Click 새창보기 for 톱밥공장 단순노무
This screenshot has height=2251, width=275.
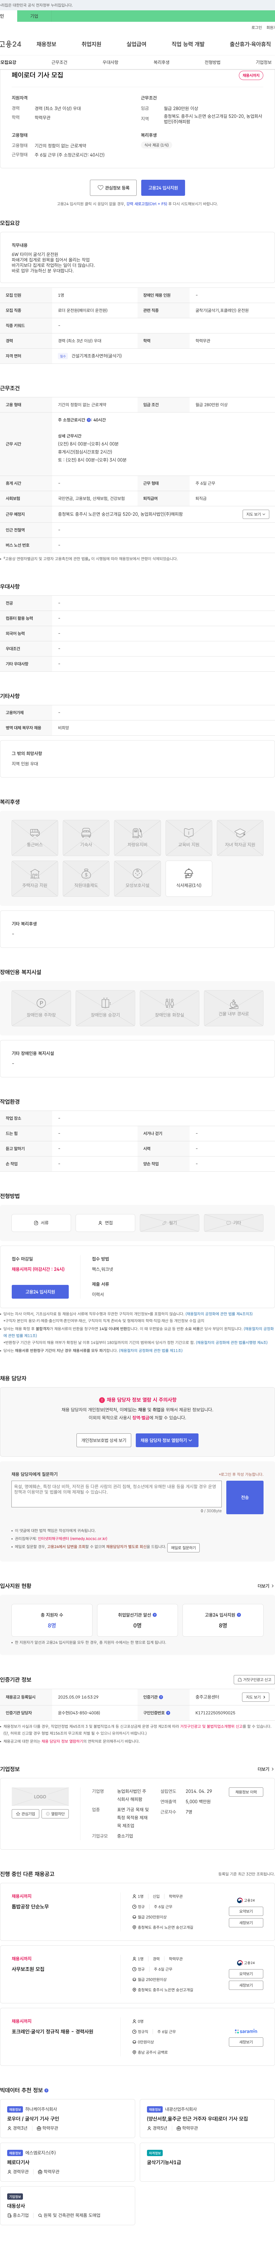pos(246,1922)
